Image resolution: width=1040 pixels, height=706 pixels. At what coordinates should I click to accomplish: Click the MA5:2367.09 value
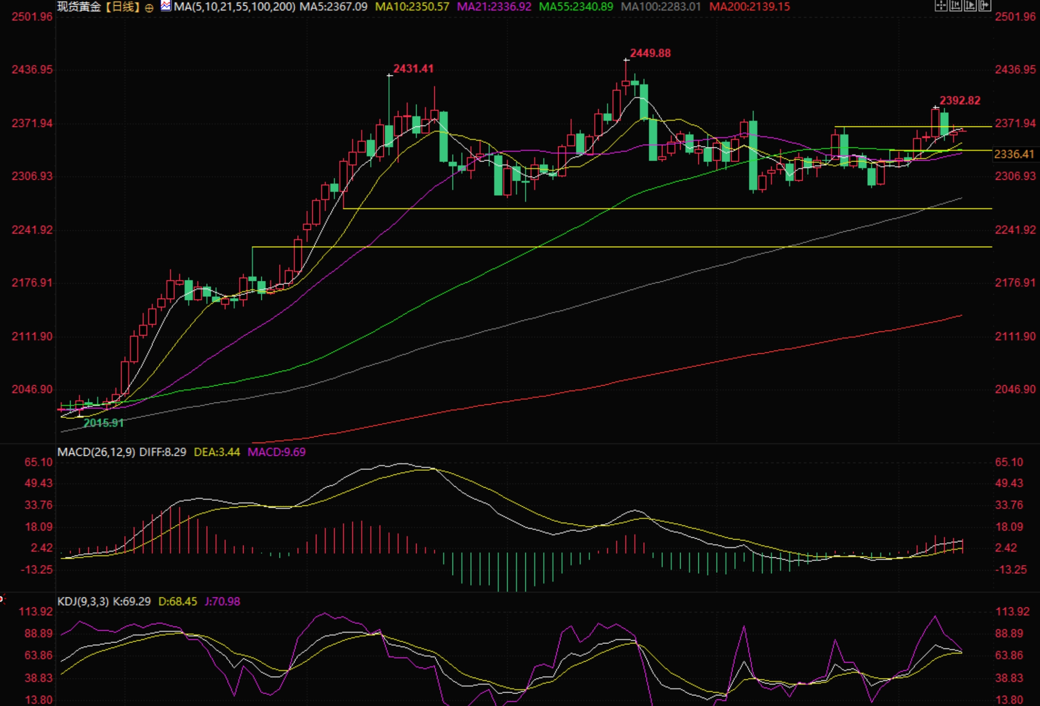pyautogui.click(x=333, y=7)
